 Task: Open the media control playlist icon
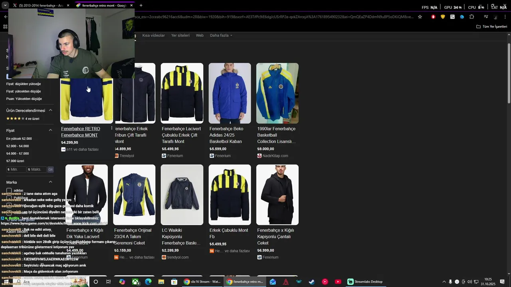pos(486,17)
